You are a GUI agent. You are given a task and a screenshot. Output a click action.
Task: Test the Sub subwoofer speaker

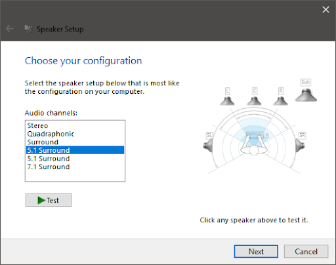[306, 95]
